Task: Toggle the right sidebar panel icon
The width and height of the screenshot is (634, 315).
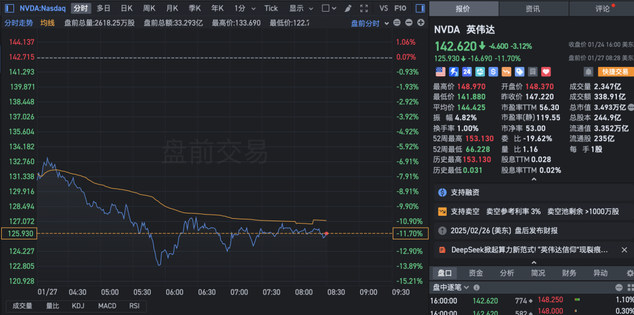Action: point(420,8)
